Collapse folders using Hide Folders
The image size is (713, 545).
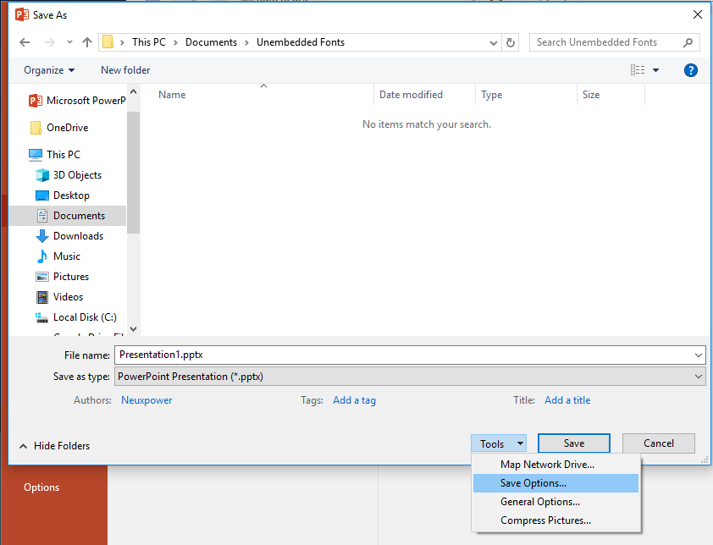tap(53, 445)
